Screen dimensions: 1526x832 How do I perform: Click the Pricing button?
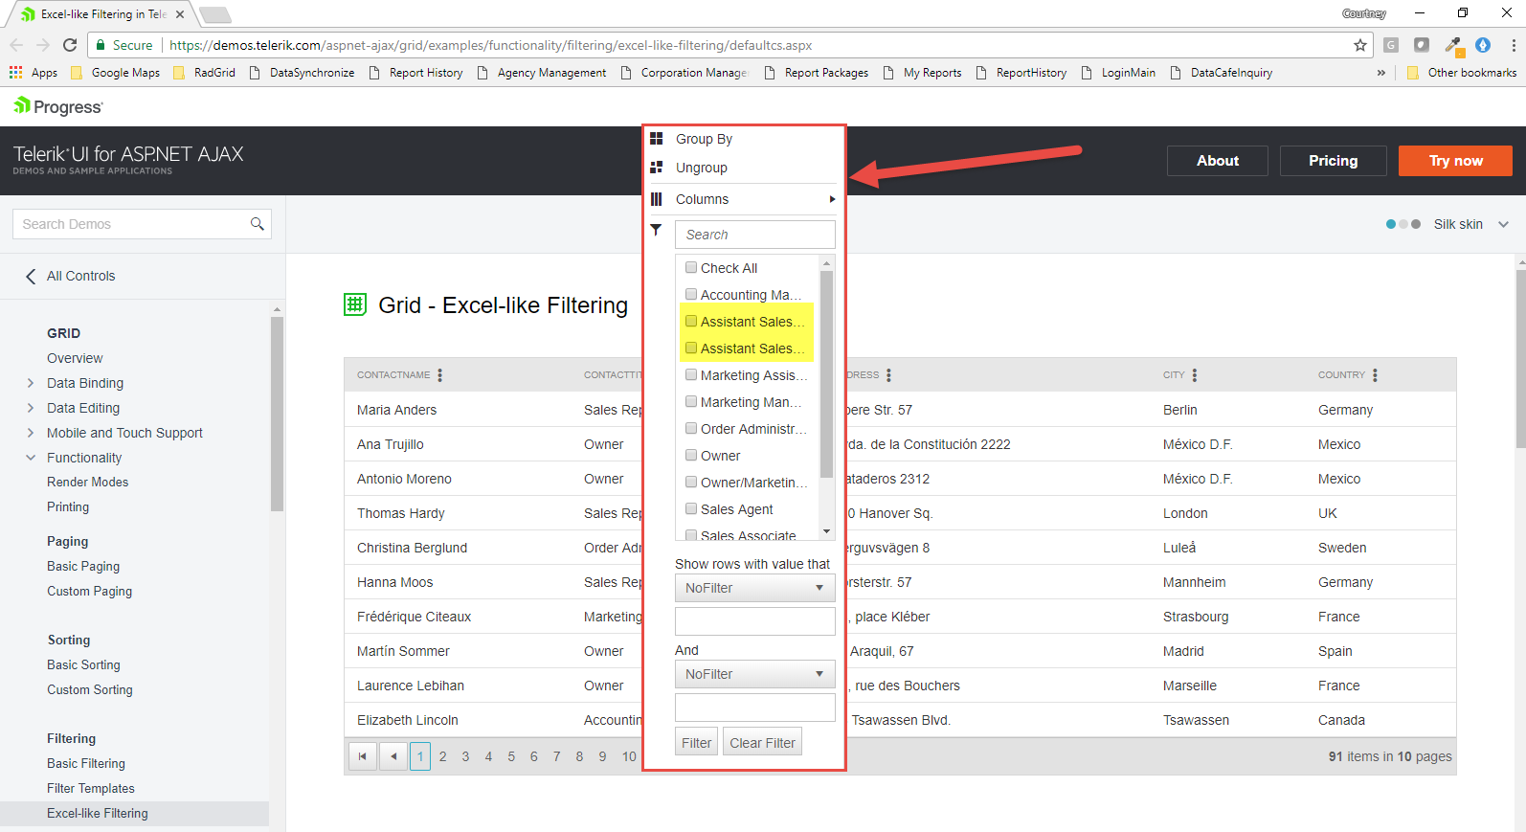coord(1334,161)
